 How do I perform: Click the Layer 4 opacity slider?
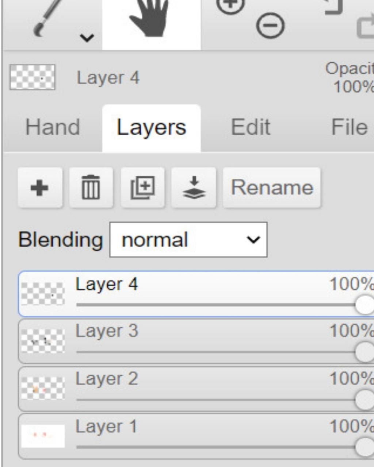pos(219,305)
